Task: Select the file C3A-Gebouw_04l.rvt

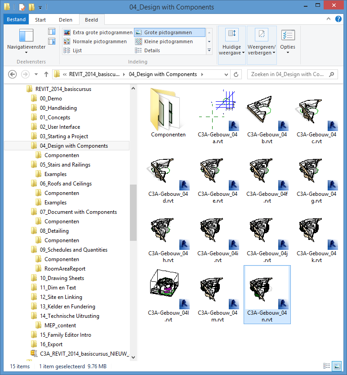Action: (168, 295)
